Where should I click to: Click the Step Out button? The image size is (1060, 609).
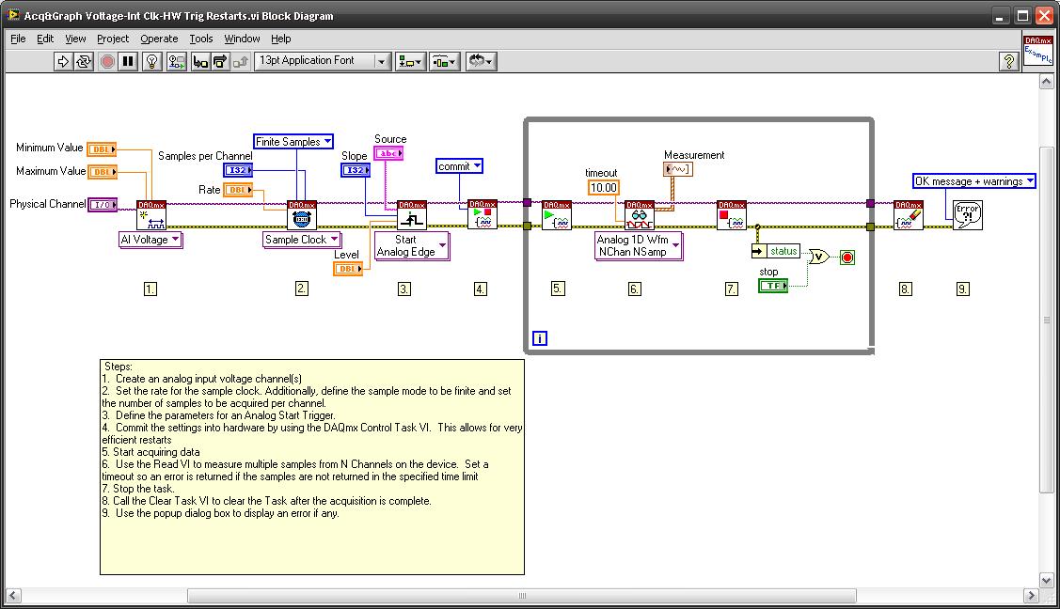tap(241, 61)
